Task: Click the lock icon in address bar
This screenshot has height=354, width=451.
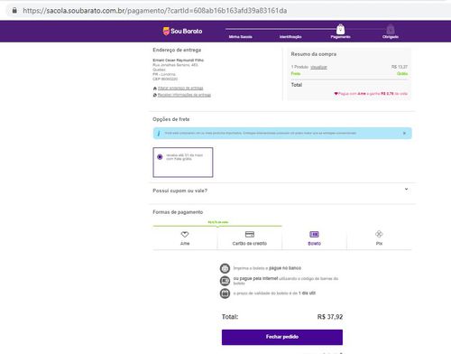Action: point(14,11)
